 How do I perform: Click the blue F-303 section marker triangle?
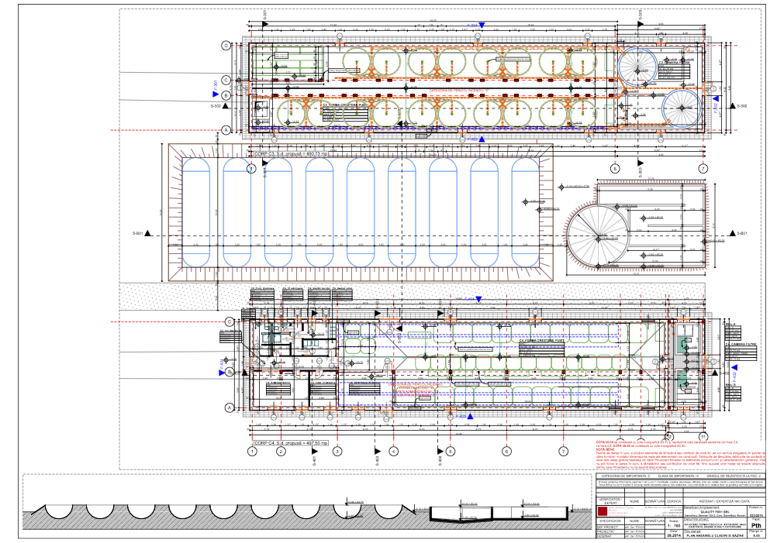point(482,140)
